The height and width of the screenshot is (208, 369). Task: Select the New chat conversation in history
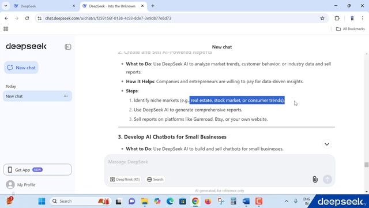37,96
